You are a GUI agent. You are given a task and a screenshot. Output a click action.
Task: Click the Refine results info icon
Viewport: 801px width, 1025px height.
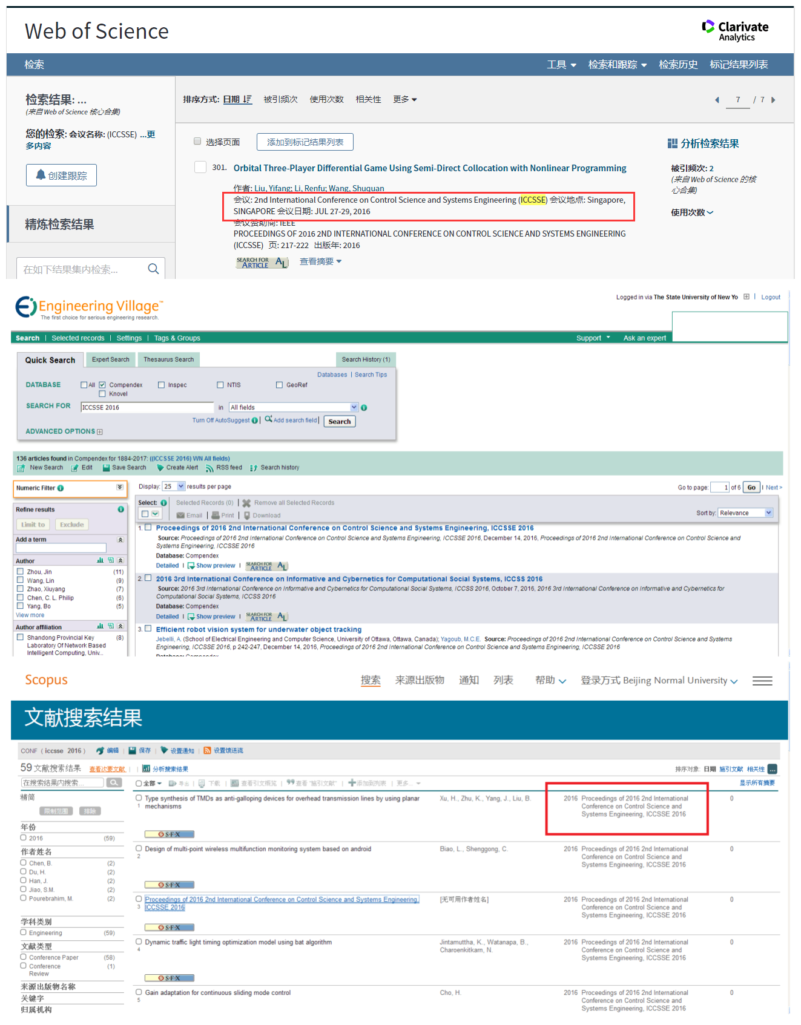coord(121,509)
